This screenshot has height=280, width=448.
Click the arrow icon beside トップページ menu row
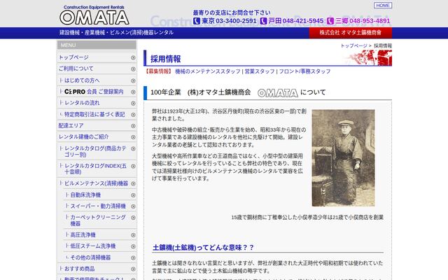pos(133,57)
